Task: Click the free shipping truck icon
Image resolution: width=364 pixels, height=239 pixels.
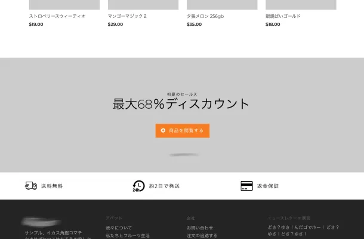Action: pyautogui.click(x=31, y=186)
